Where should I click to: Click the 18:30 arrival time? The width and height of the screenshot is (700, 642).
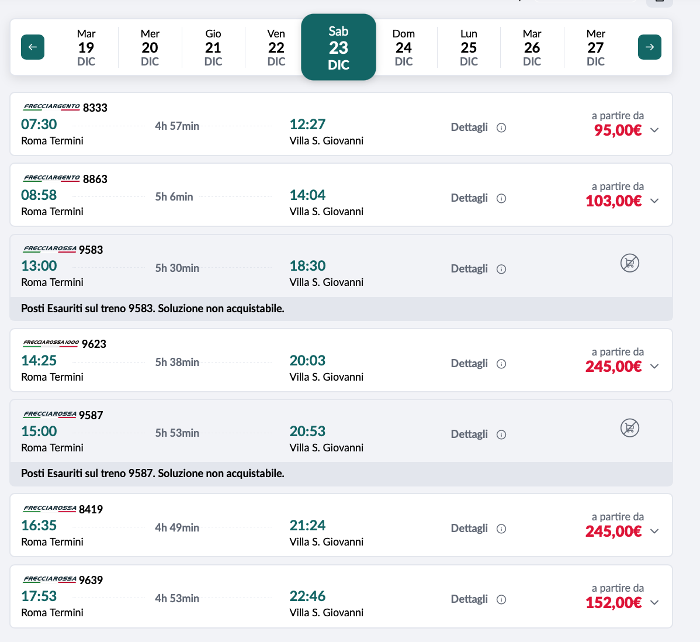(x=307, y=266)
